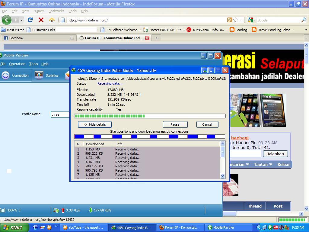
Task: Show hidden system tray icons arrow
Action: 259,227
